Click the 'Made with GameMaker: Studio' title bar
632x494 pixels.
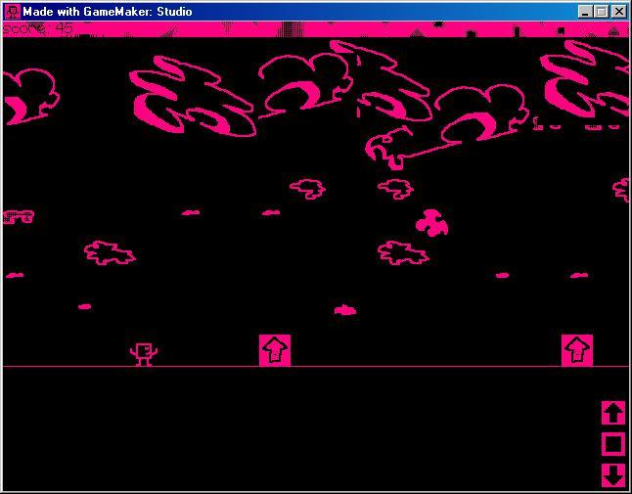[x=293, y=12]
